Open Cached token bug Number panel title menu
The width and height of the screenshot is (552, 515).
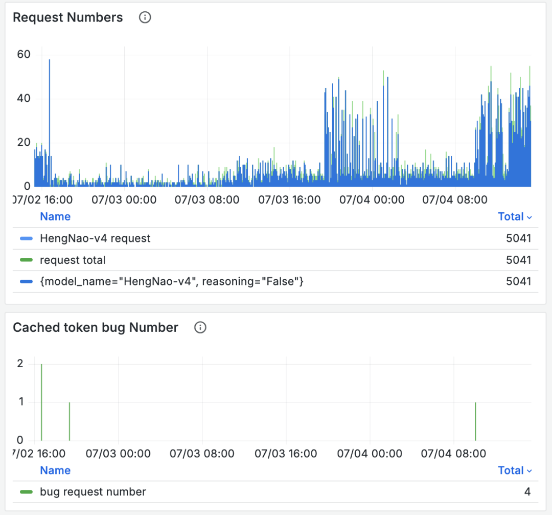click(x=96, y=327)
